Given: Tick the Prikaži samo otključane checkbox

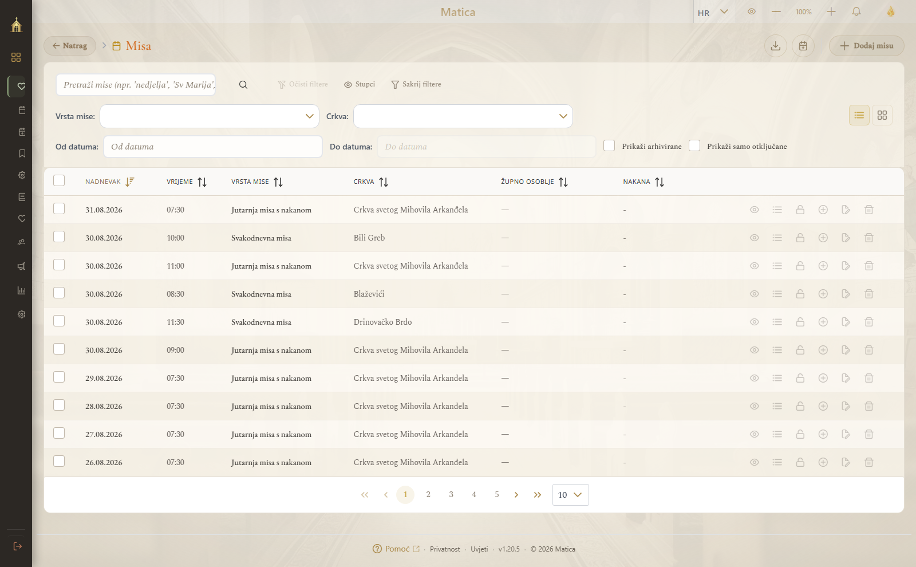Looking at the screenshot, I should pyautogui.click(x=694, y=145).
